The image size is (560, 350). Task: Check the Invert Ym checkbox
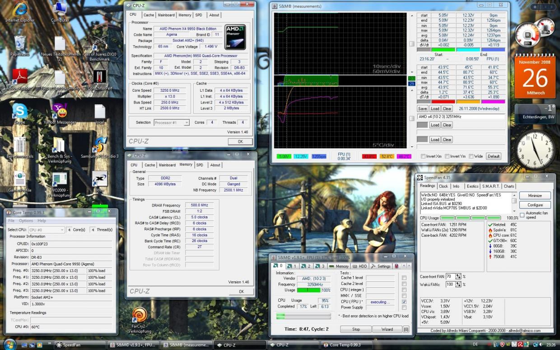pos(447,156)
